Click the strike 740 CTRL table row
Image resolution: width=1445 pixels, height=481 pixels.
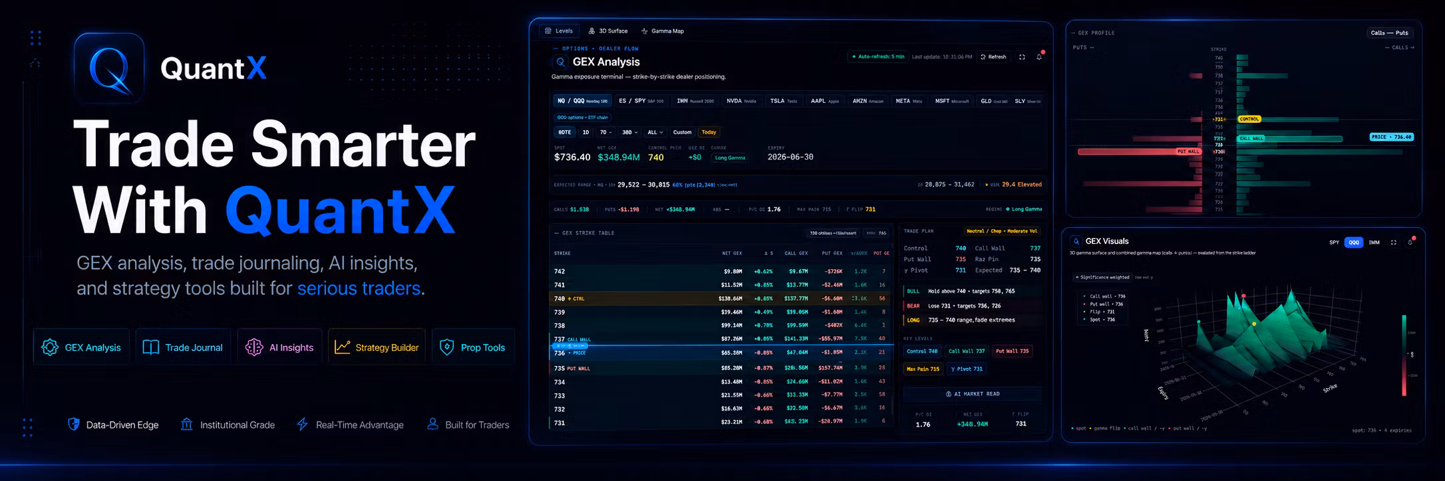tap(721, 298)
